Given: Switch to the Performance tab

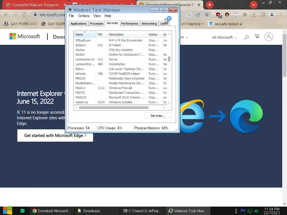Looking at the screenshot, I should coord(129,24).
